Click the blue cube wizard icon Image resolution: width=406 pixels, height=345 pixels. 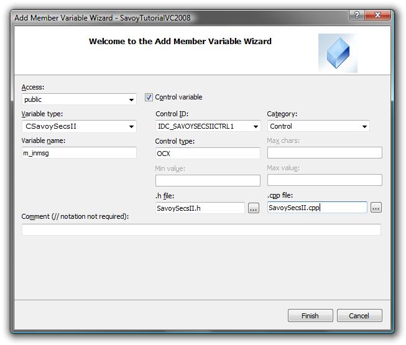[x=338, y=53]
